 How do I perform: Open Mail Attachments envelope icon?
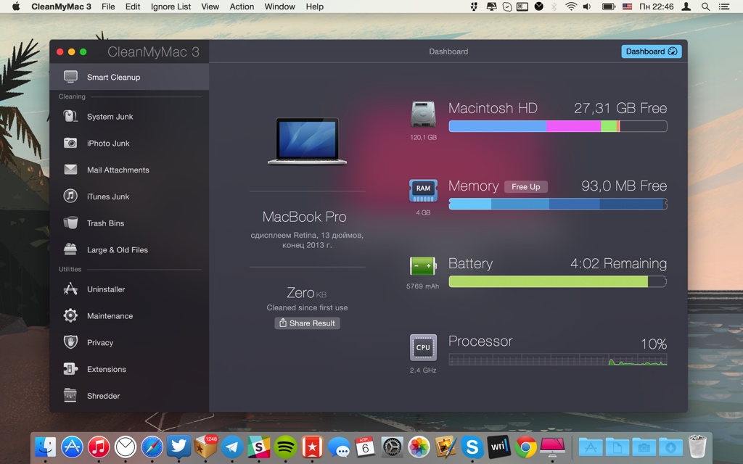[x=70, y=170]
